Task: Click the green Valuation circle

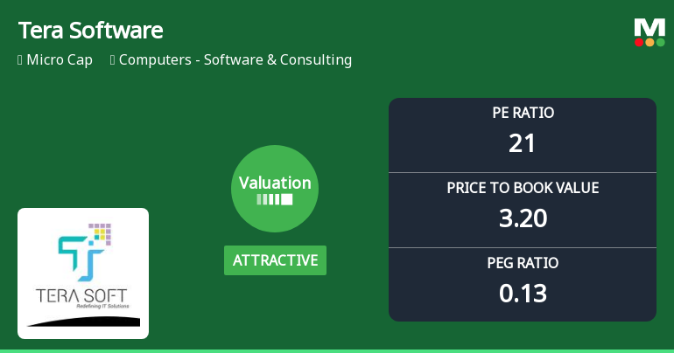Action: pos(275,188)
